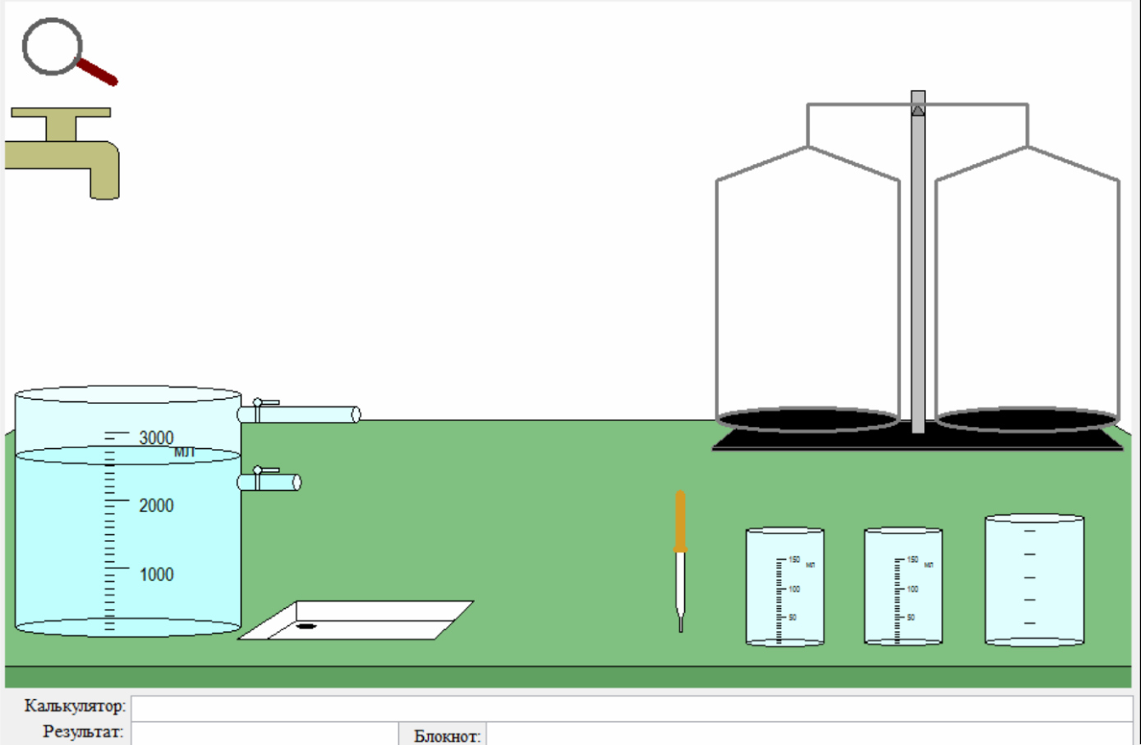The height and width of the screenshot is (745, 1141).
Task: Pick the middle 150 ml beaker
Action: (x=904, y=587)
